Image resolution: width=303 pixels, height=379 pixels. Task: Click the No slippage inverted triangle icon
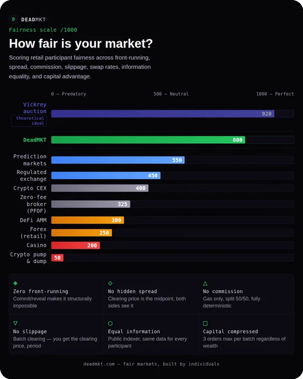click(16, 323)
